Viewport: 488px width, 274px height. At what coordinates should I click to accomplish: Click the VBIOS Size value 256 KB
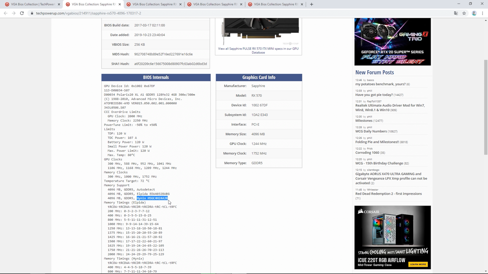point(140,45)
